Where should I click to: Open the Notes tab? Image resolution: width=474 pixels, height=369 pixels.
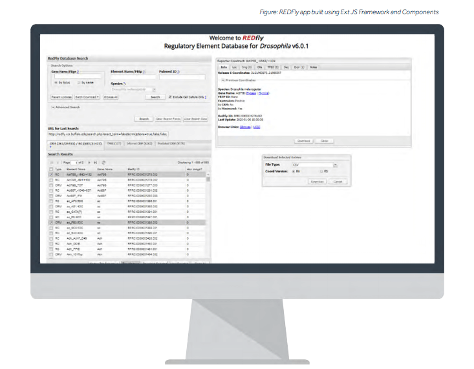coord(313,67)
